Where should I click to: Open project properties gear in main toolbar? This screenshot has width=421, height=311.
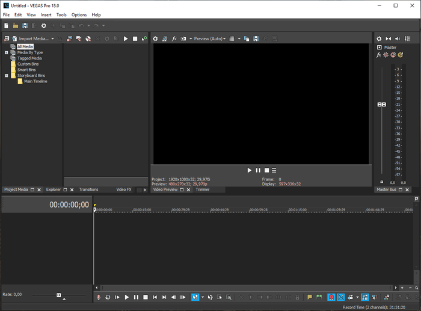click(44, 26)
